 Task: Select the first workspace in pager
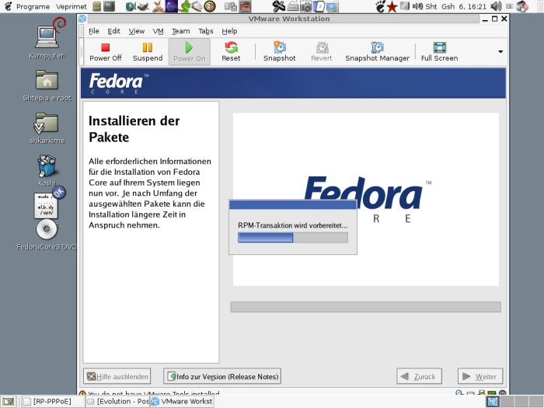493,402
